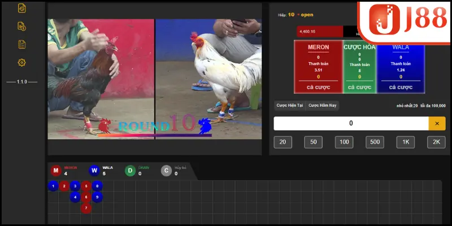Click round 7 red marker in results grid

point(85,208)
